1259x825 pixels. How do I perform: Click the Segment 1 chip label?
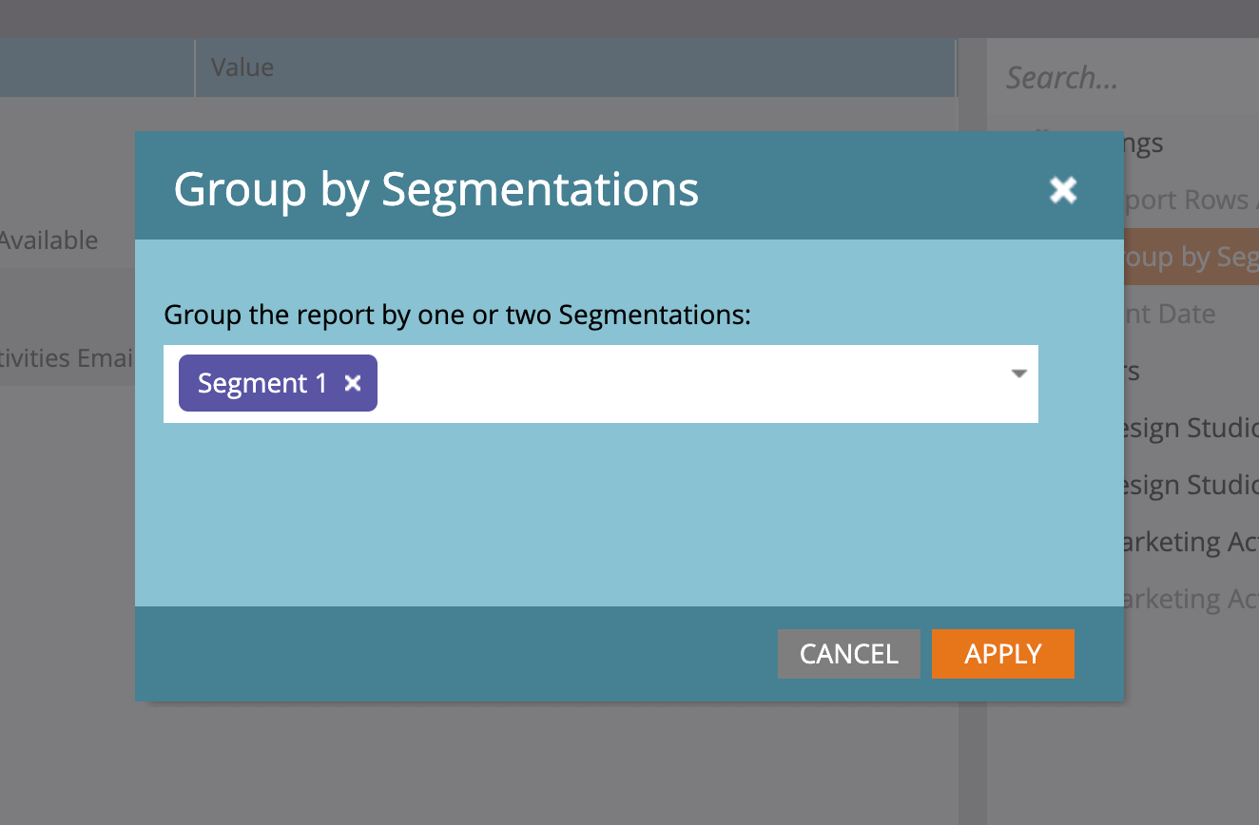pos(261,383)
